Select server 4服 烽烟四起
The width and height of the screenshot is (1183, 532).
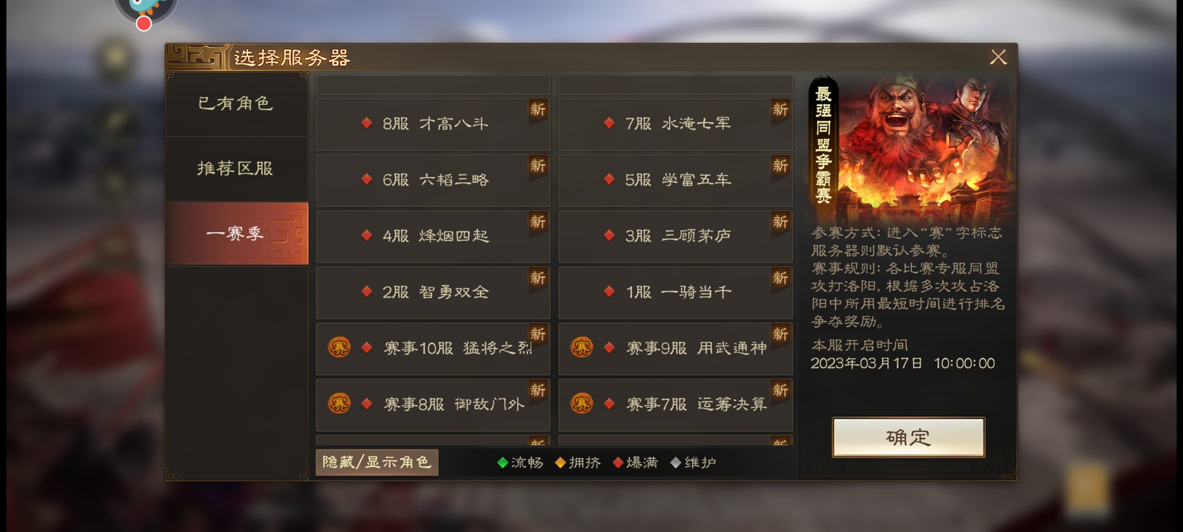[433, 236]
